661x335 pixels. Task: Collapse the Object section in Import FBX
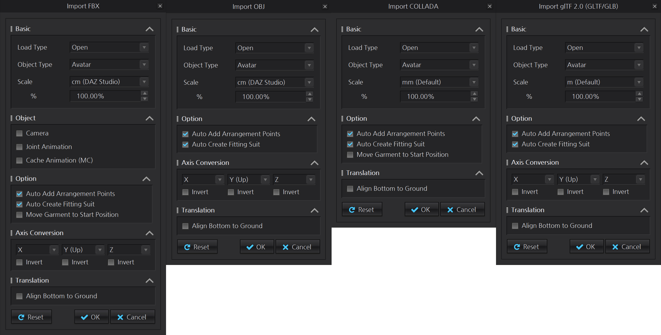[x=150, y=118]
